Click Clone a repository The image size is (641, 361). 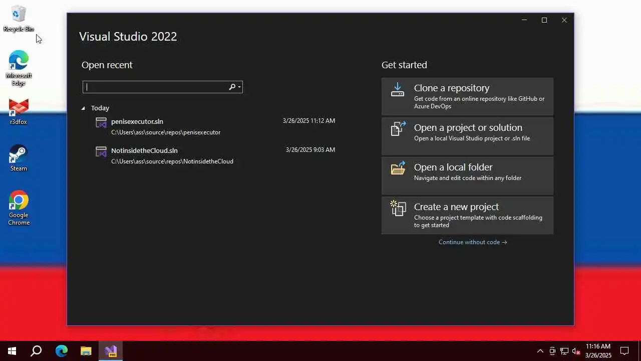click(x=467, y=96)
